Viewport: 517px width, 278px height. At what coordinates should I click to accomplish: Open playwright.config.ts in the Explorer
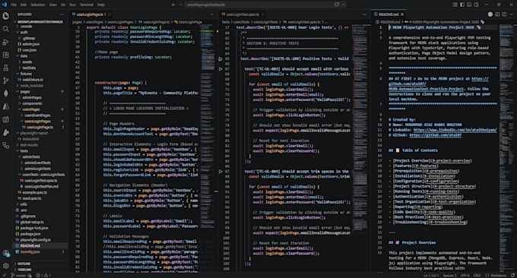pos(35,240)
